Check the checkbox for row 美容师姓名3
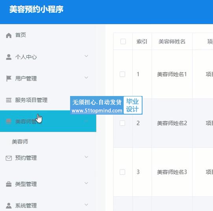The width and height of the screenshot is (213, 211). 122,172
